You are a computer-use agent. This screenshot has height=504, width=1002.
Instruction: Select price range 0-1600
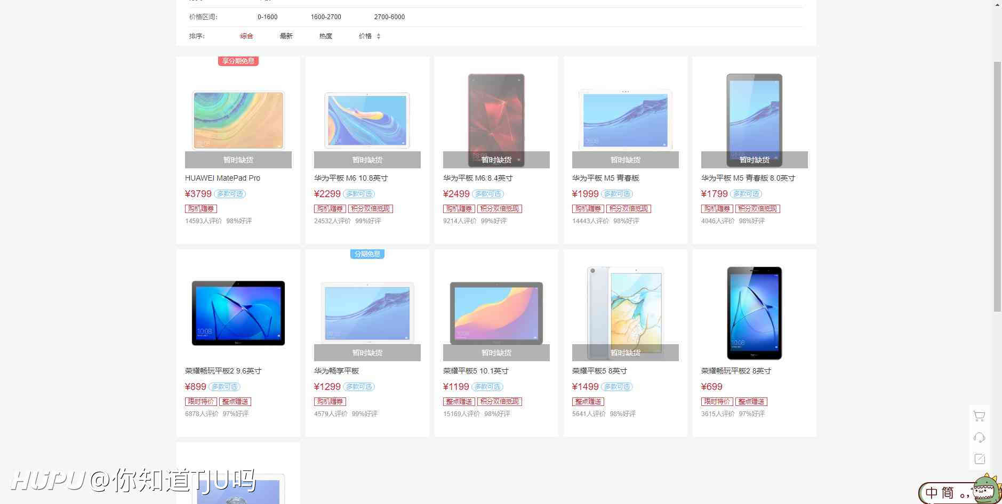(268, 17)
